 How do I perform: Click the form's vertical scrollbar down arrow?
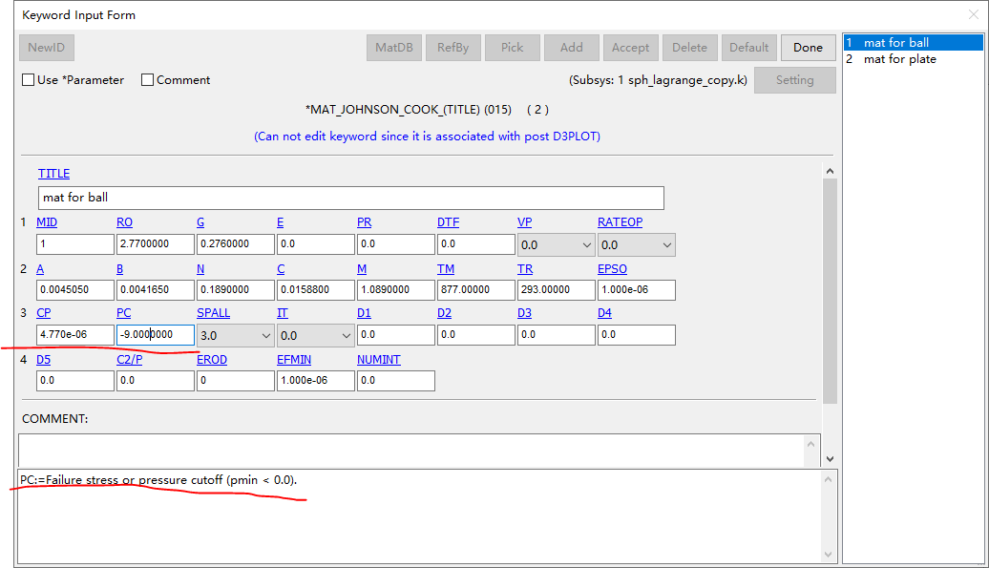tap(829, 456)
